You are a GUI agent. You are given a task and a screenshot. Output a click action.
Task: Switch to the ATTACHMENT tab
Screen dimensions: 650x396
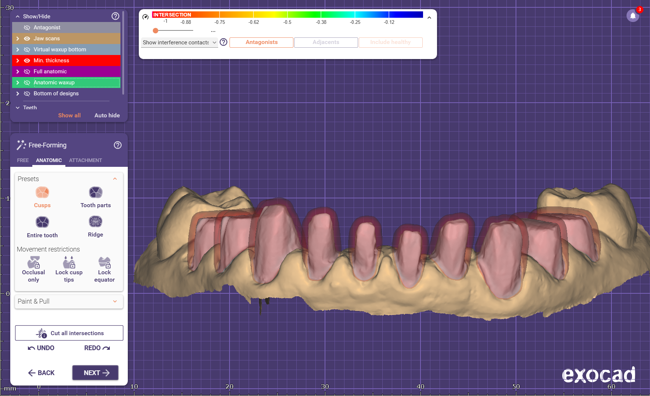[85, 160]
